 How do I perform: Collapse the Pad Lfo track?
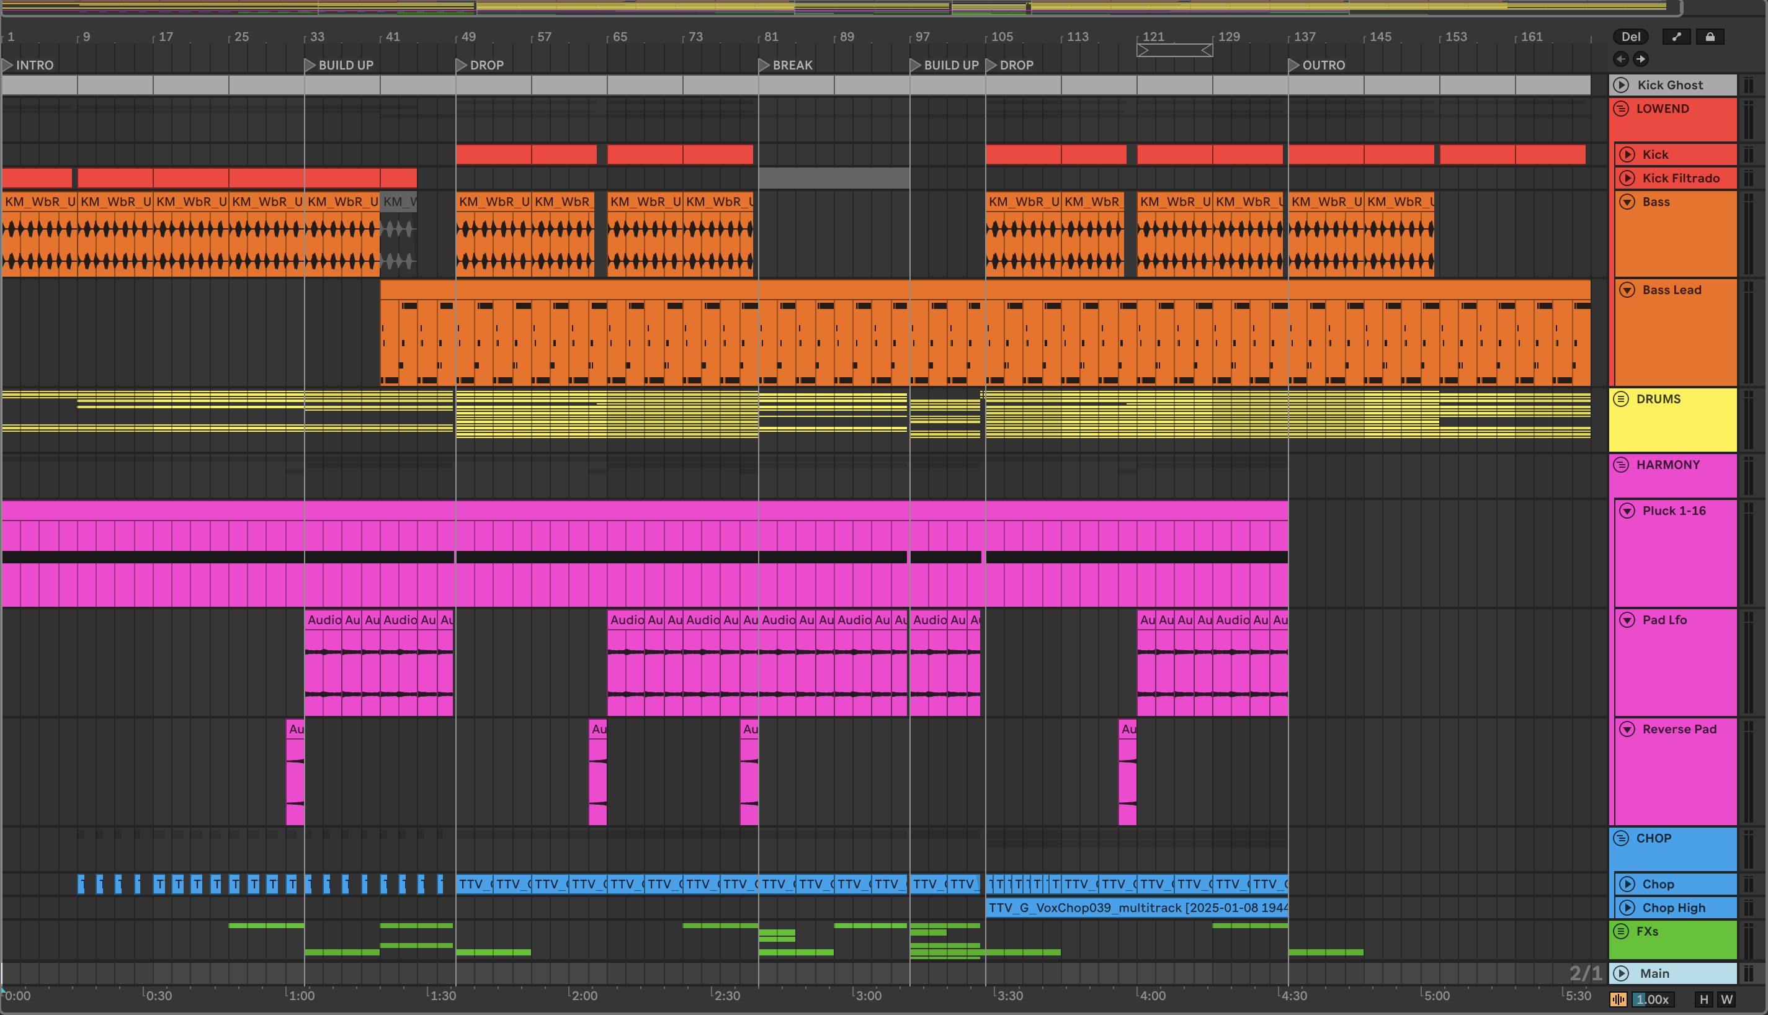click(x=1627, y=620)
